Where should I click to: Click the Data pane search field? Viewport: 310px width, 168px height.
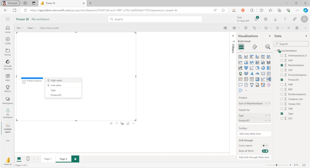point(291,44)
